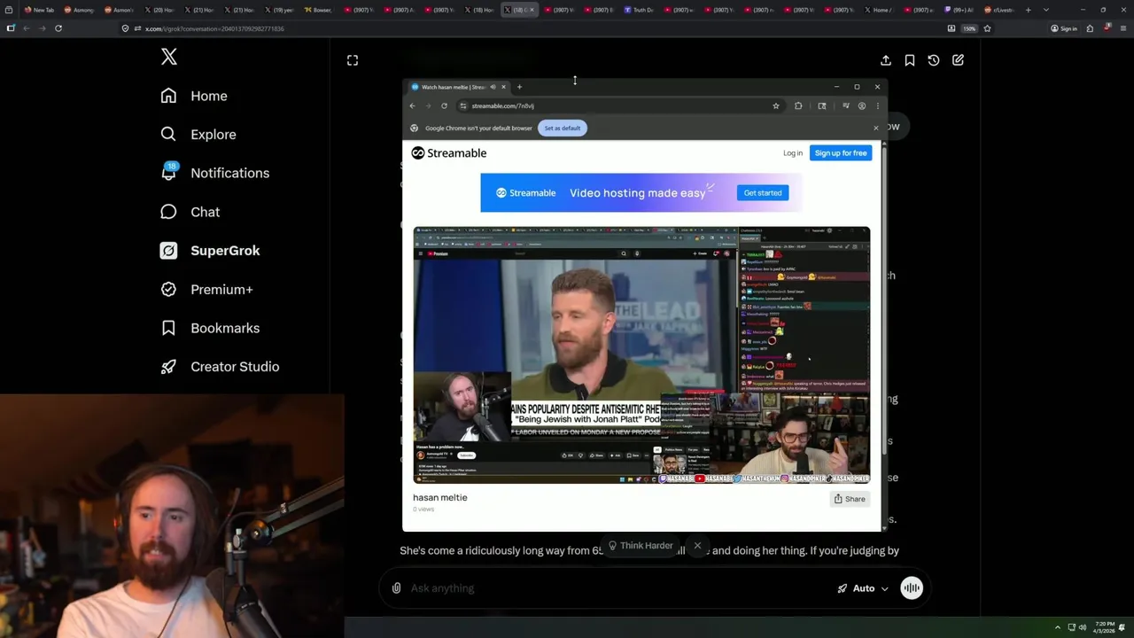Click the attach paperclip icon in Grok input
The width and height of the screenshot is (1134, 638).
click(x=396, y=588)
